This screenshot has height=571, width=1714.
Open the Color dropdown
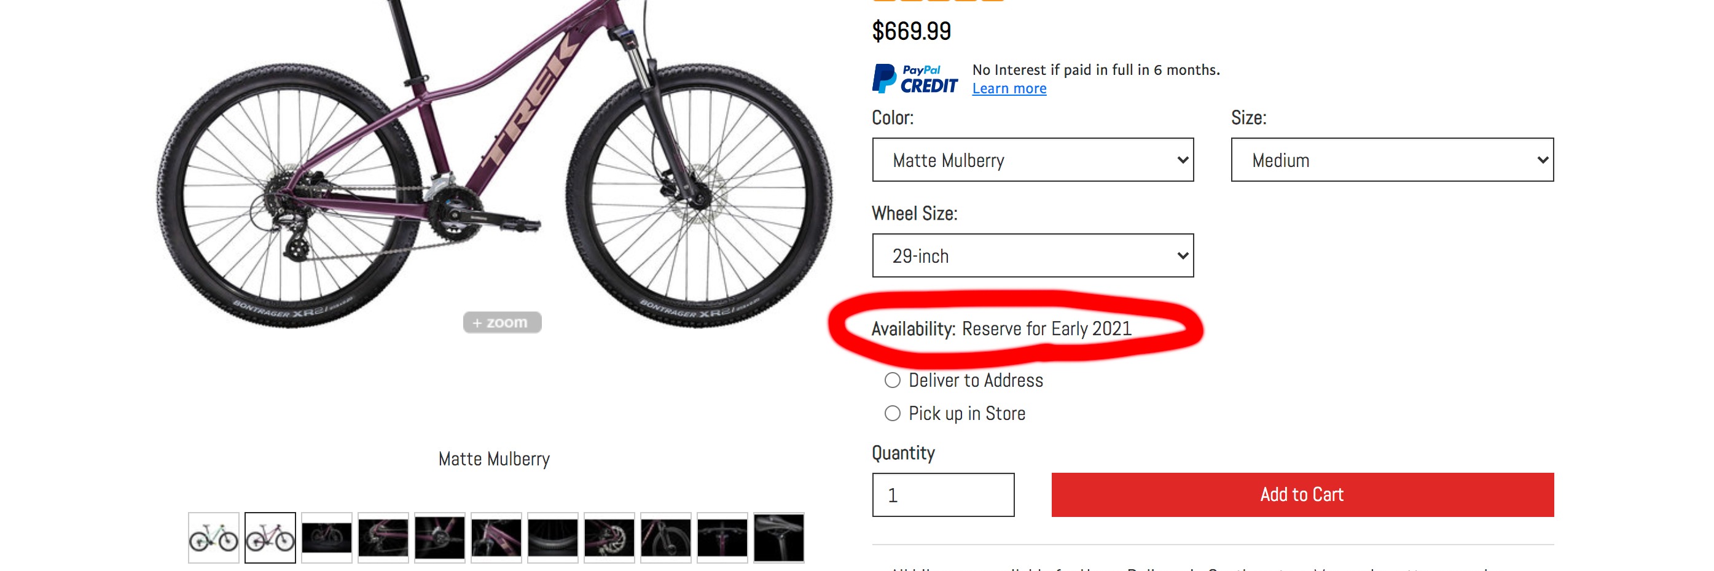(1033, 160)
